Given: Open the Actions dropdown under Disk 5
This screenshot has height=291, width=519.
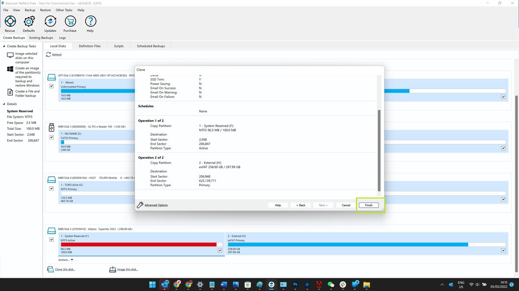Looking at the screenshot, I should coord(65,260).
